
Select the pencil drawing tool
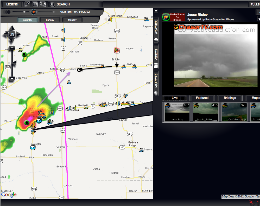27,4
